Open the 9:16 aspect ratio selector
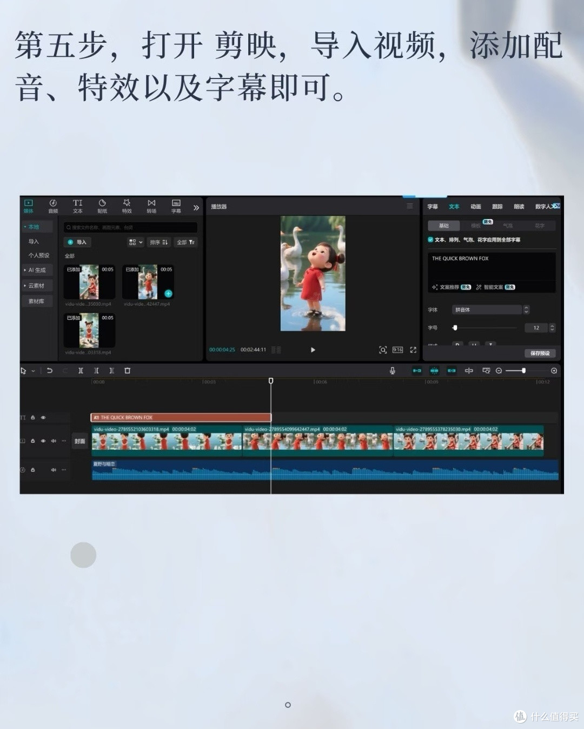 pyautogui.click(x=397, y=350)
